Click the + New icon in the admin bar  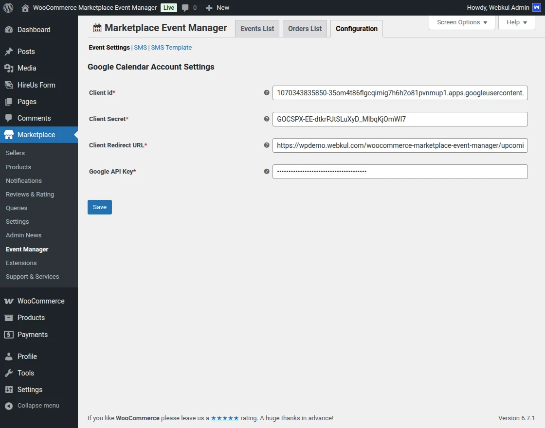click(x=208, y=7)
